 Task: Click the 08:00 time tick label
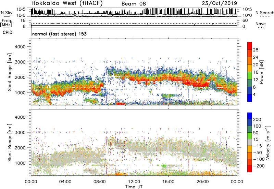pos(100,182)
